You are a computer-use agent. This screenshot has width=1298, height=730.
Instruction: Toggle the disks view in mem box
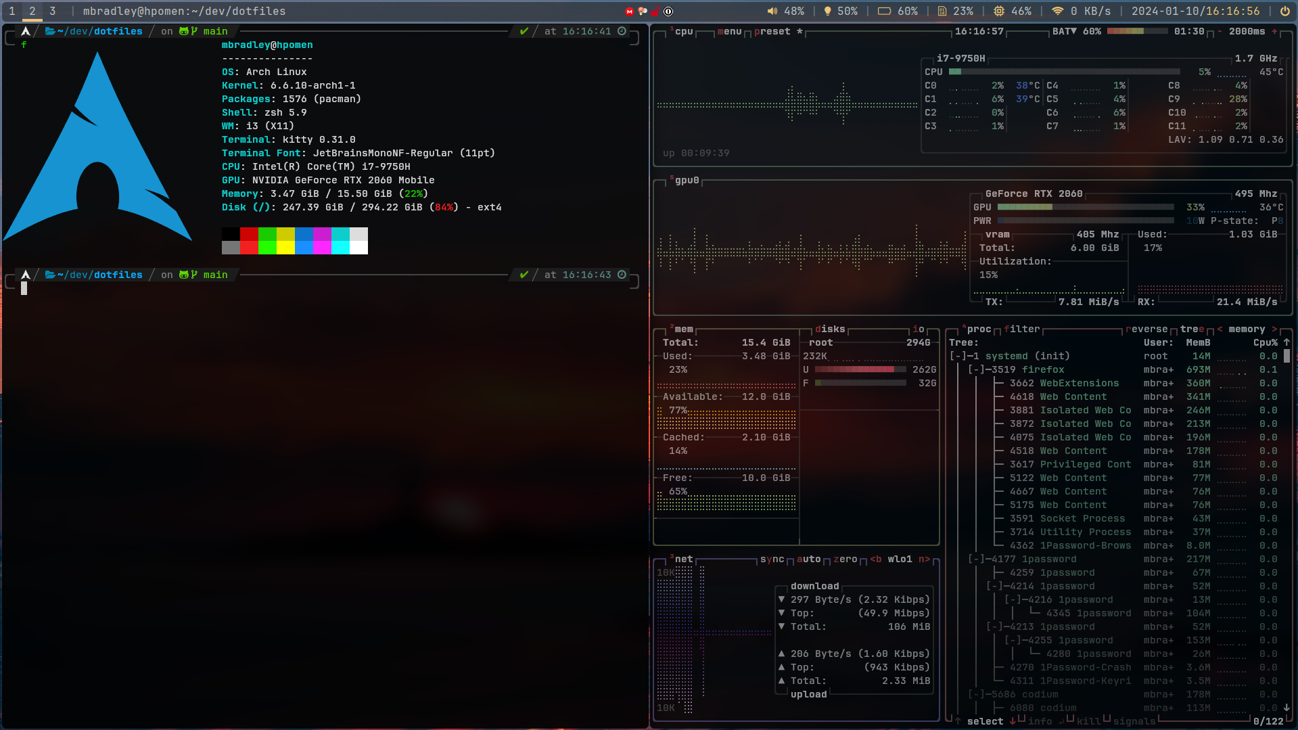coord(831,329)
